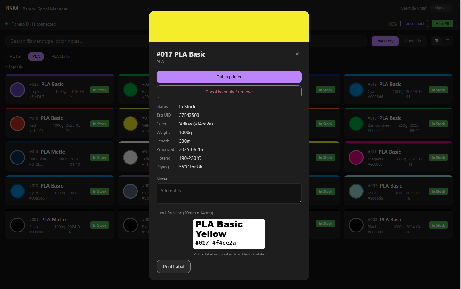Click the cyan swatch of spool #010
This screenshot has height=289, width=461.
tap(18, 191)
